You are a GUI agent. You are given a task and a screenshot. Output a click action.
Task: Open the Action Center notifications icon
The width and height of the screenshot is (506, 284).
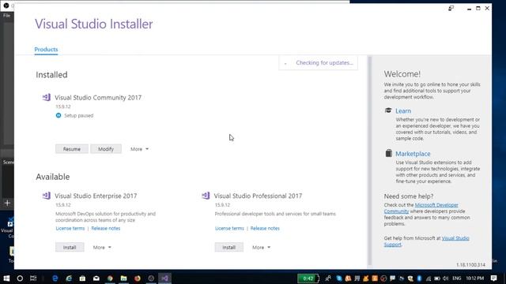pos(493,278)
